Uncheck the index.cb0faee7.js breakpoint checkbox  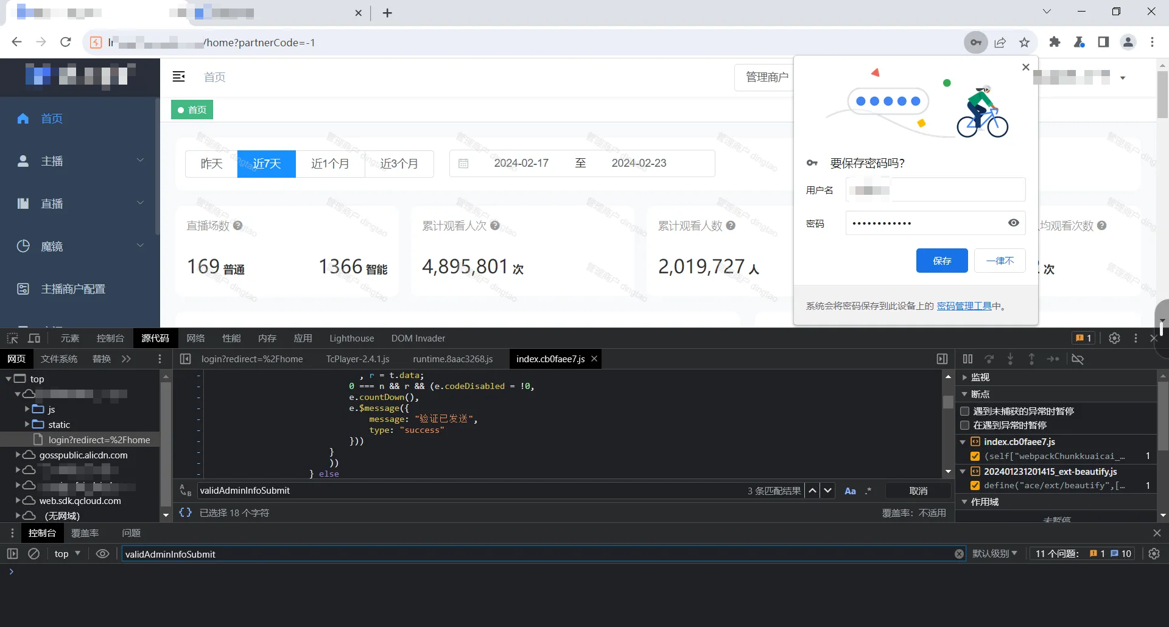tap(975, 456)
